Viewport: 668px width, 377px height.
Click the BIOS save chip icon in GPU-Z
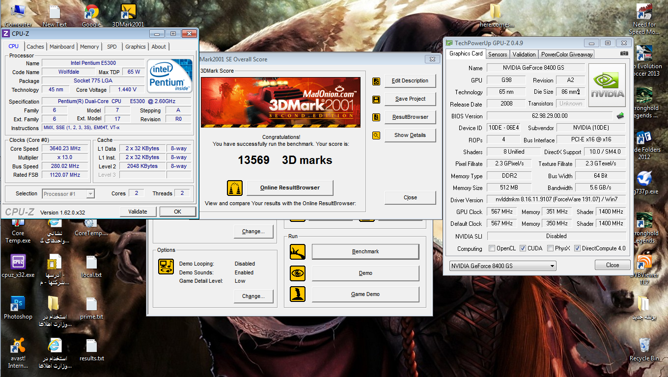[621, 116]
